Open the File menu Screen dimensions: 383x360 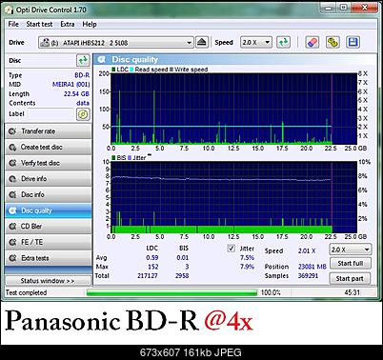tap(13, 24)
